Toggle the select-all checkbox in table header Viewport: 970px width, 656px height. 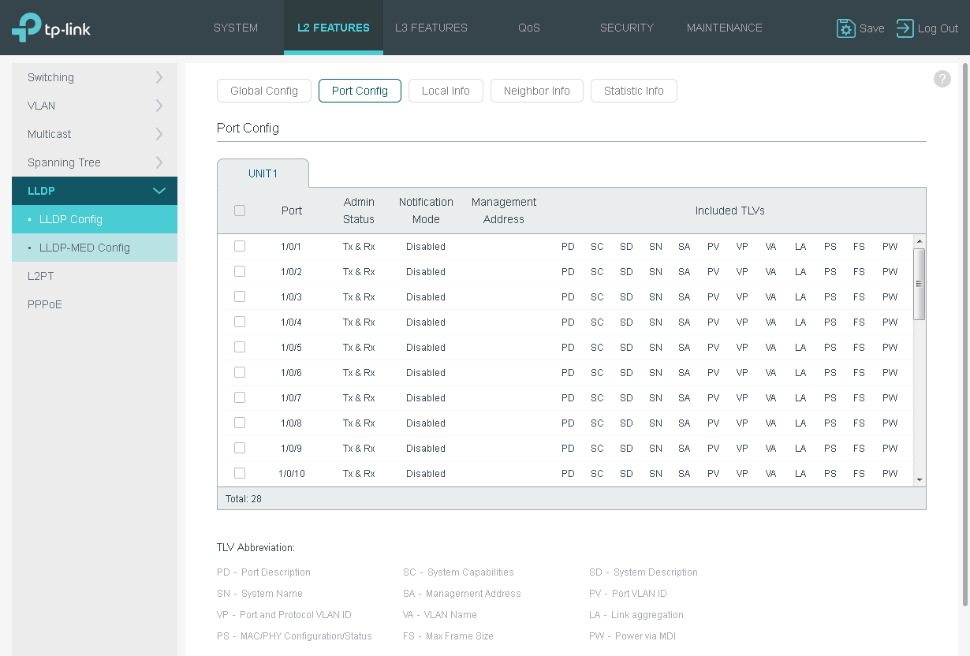tap(240, 211)
